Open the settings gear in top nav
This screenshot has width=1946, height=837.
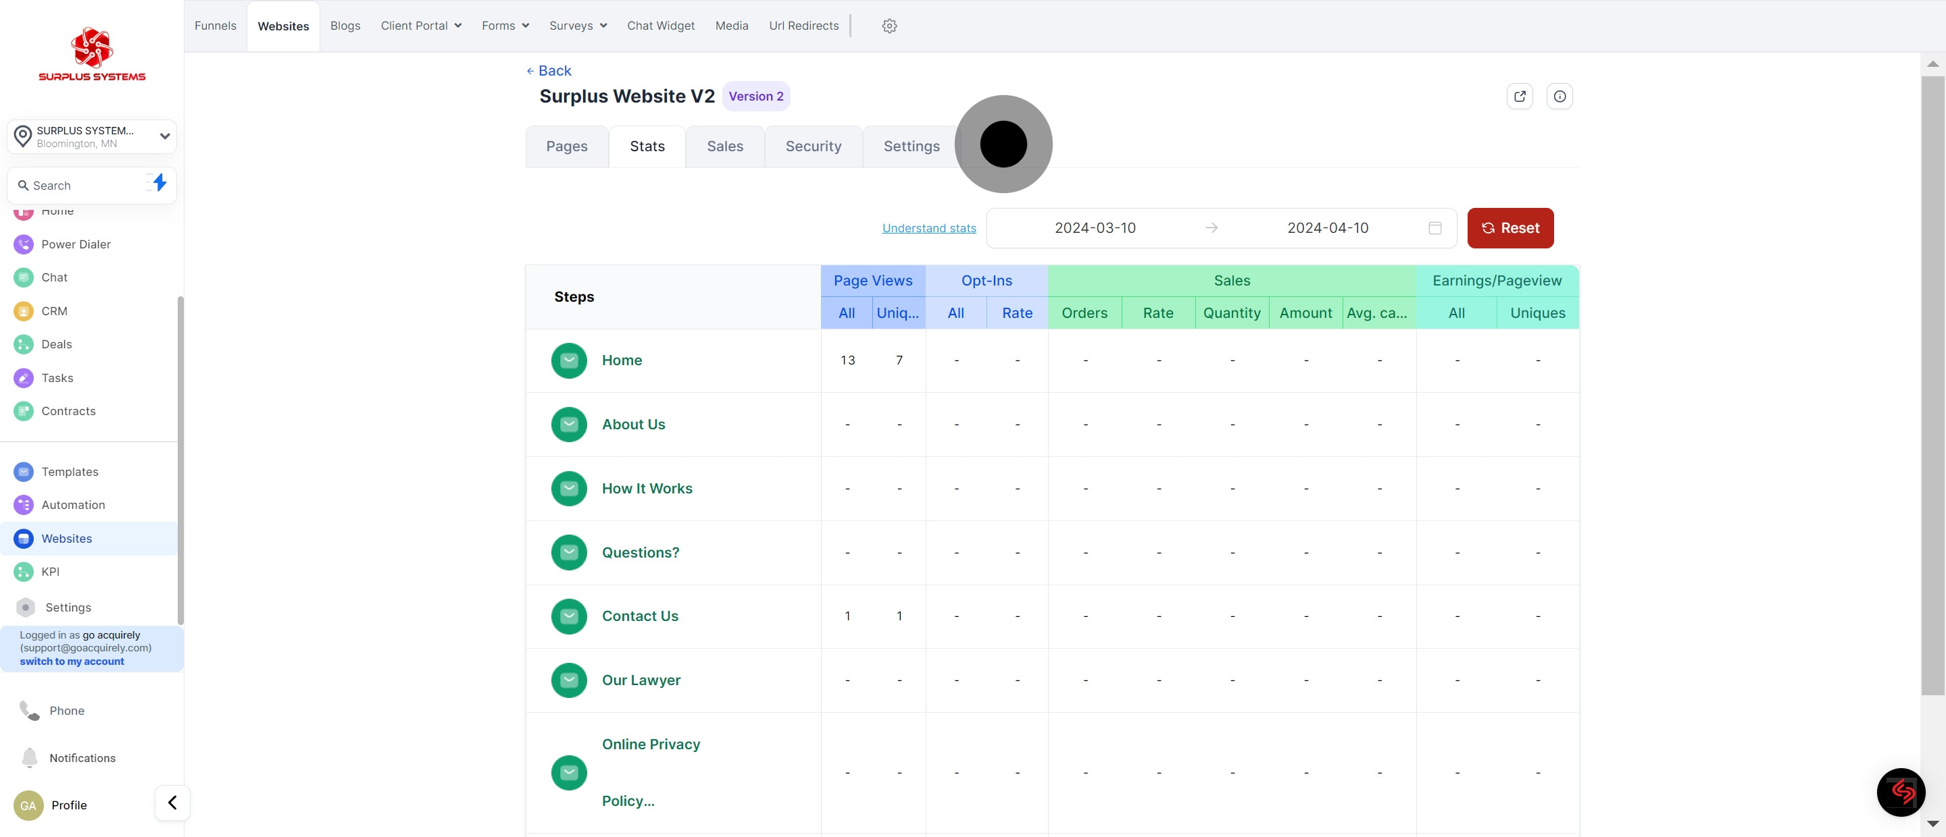889,26
